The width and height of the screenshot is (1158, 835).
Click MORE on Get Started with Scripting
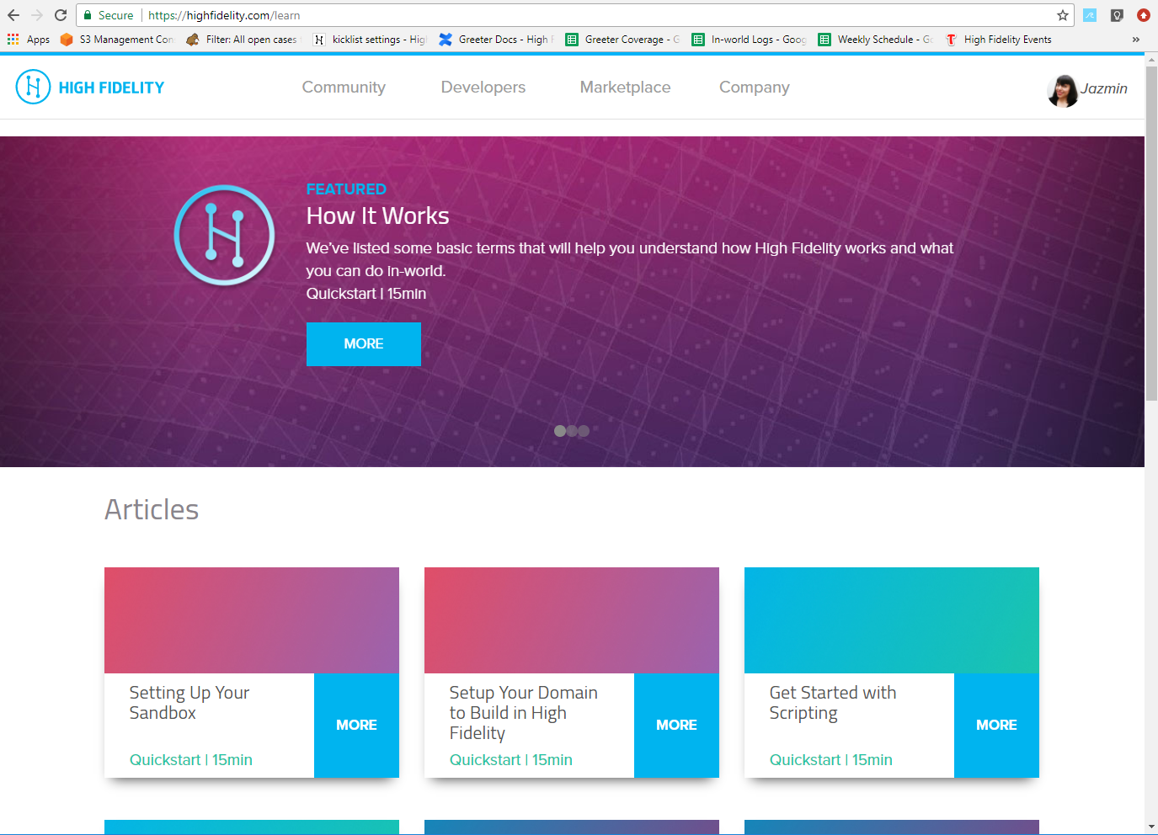(x=996, y=725)
